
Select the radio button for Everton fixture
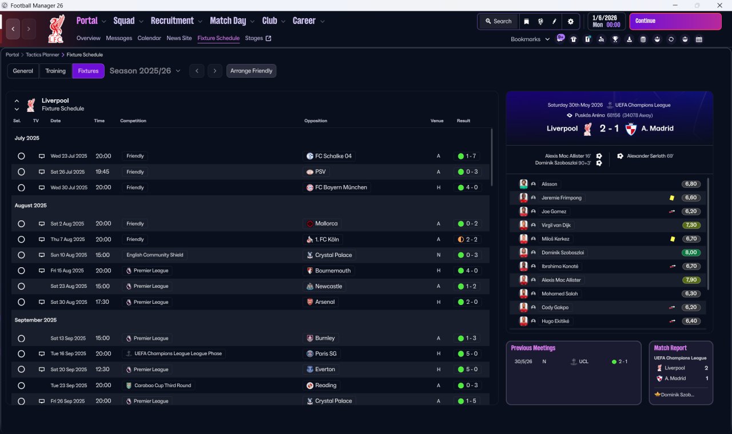coord(21,369)
